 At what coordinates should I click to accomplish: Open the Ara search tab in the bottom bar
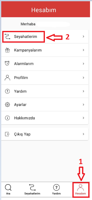(x=8, y=190)
